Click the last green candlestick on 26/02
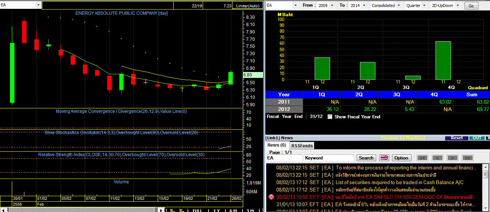 point(231,78)
